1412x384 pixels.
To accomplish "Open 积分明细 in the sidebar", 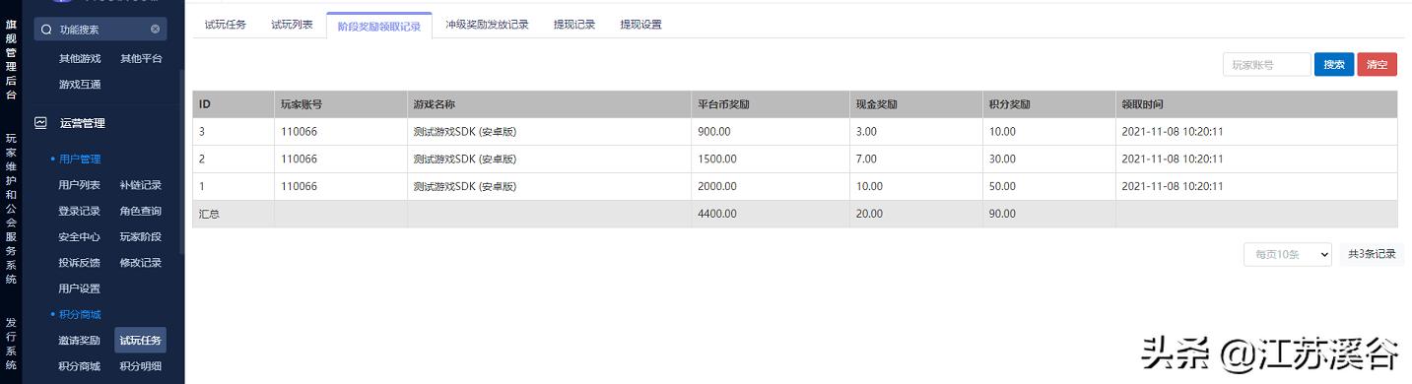I will click(141, 366).
